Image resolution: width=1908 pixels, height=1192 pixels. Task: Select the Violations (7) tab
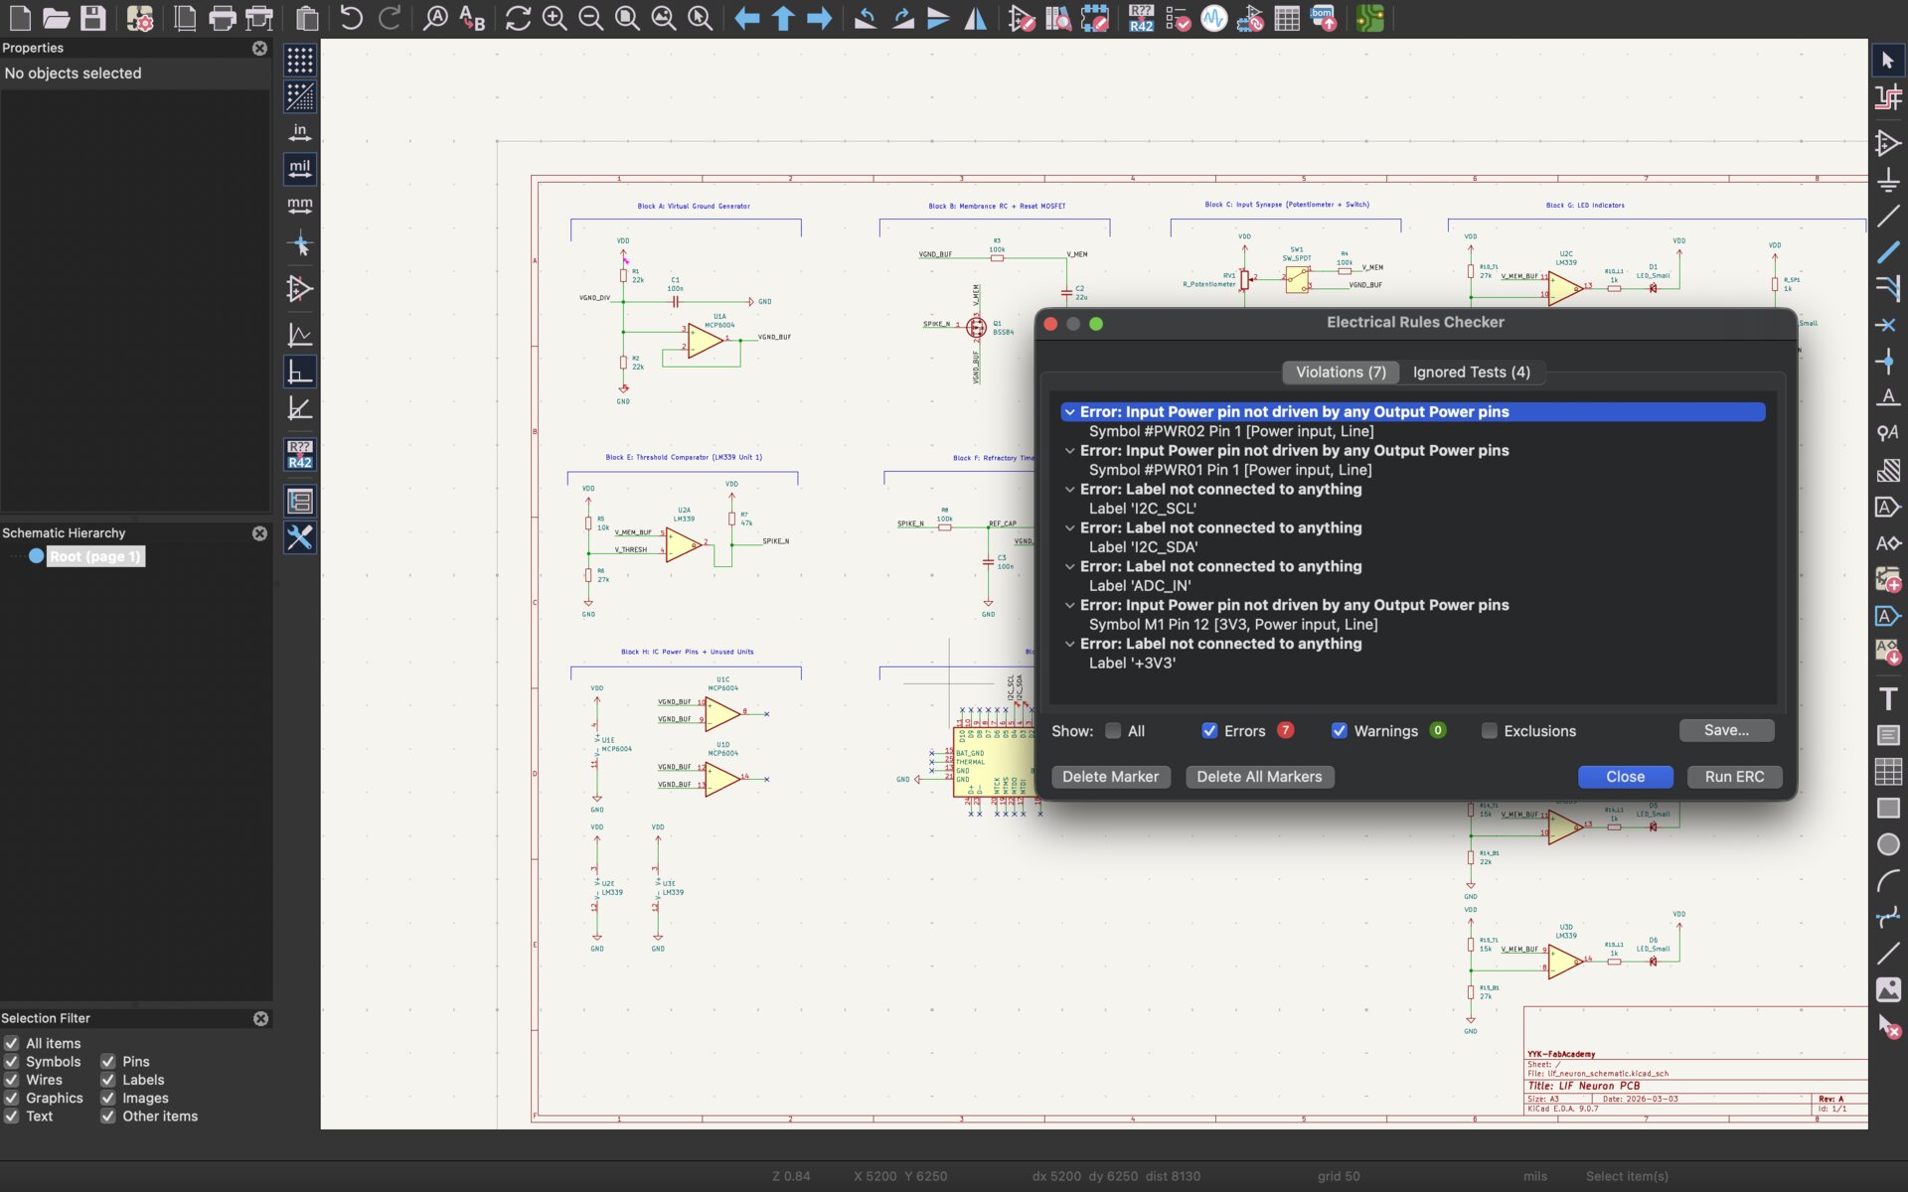(1340, 372)
